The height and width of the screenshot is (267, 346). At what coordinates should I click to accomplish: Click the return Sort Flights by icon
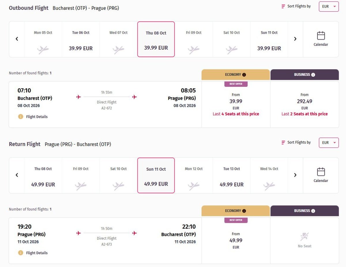pyautogui.click(x=283, y=142)
